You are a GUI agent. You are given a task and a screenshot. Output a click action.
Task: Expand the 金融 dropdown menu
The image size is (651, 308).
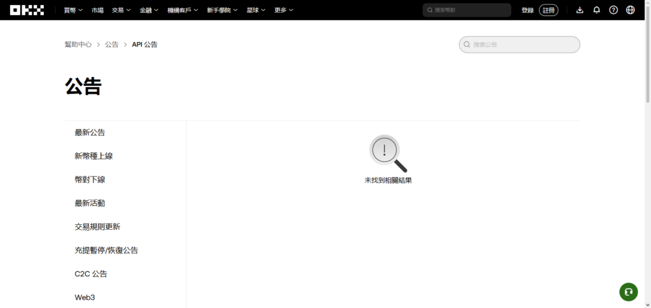click(149, 10)
